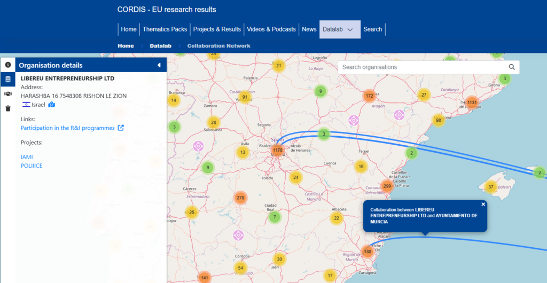Open the handshake collaborations icon tab
This screenshot has height=283, width=547.
tap(7, 94)
